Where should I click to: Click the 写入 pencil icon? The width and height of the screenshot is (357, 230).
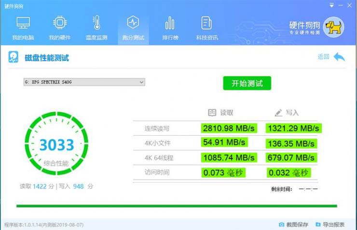(x=278, y=113)
